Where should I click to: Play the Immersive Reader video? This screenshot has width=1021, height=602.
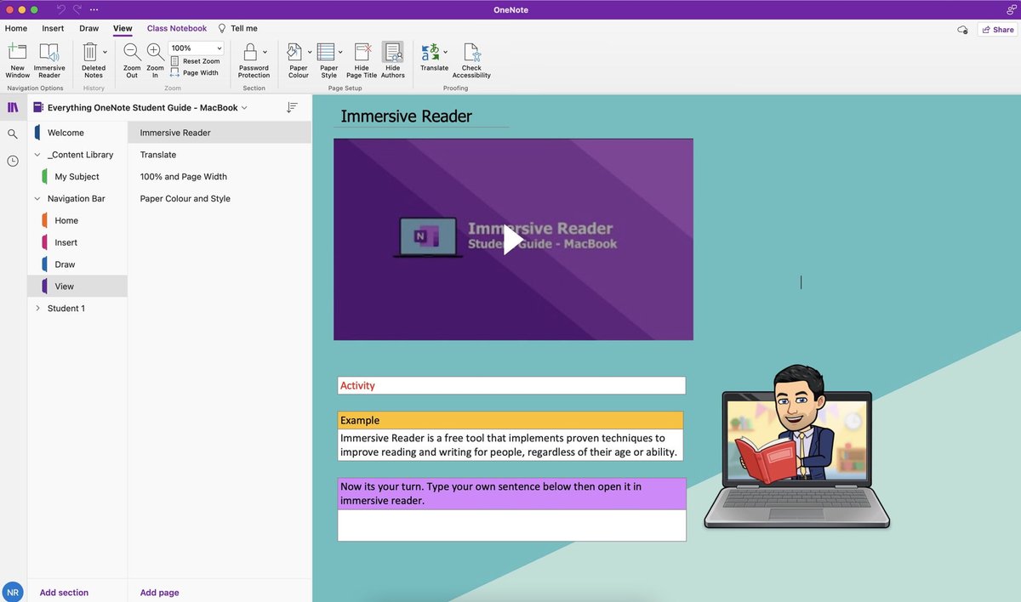pos(513,240)
